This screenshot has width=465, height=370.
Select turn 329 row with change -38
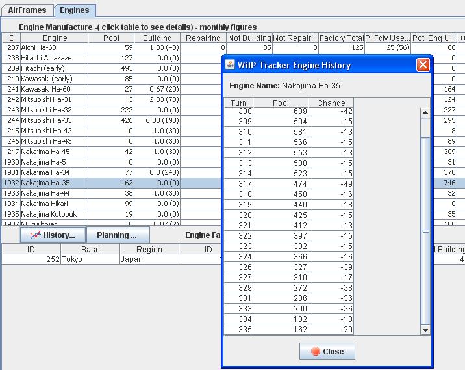coord(288,288)
